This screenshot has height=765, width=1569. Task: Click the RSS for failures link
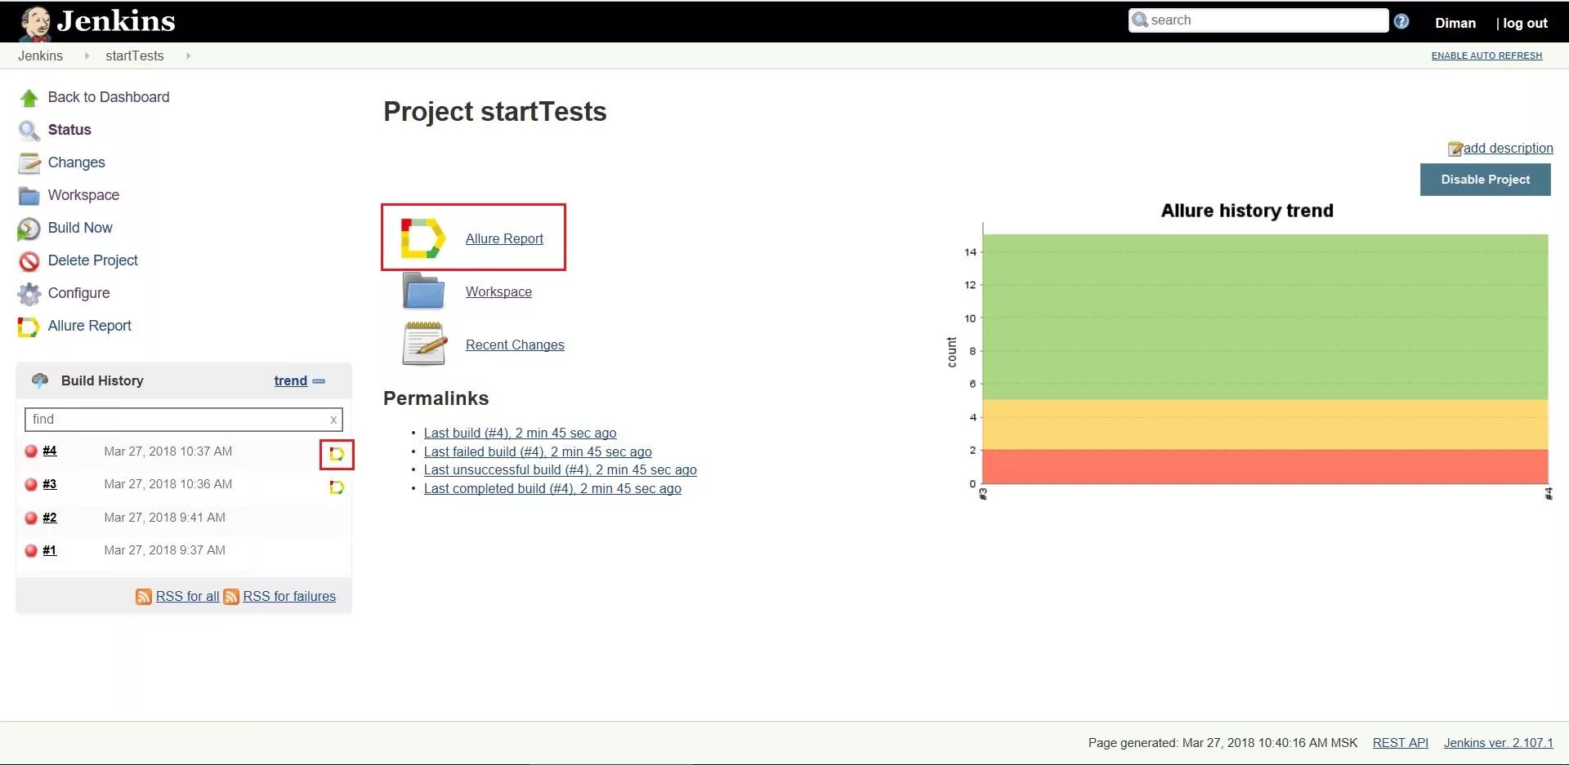(x=289, y=597)
